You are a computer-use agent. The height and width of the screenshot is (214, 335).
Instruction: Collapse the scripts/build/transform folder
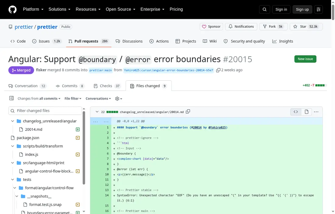(12, 146)
